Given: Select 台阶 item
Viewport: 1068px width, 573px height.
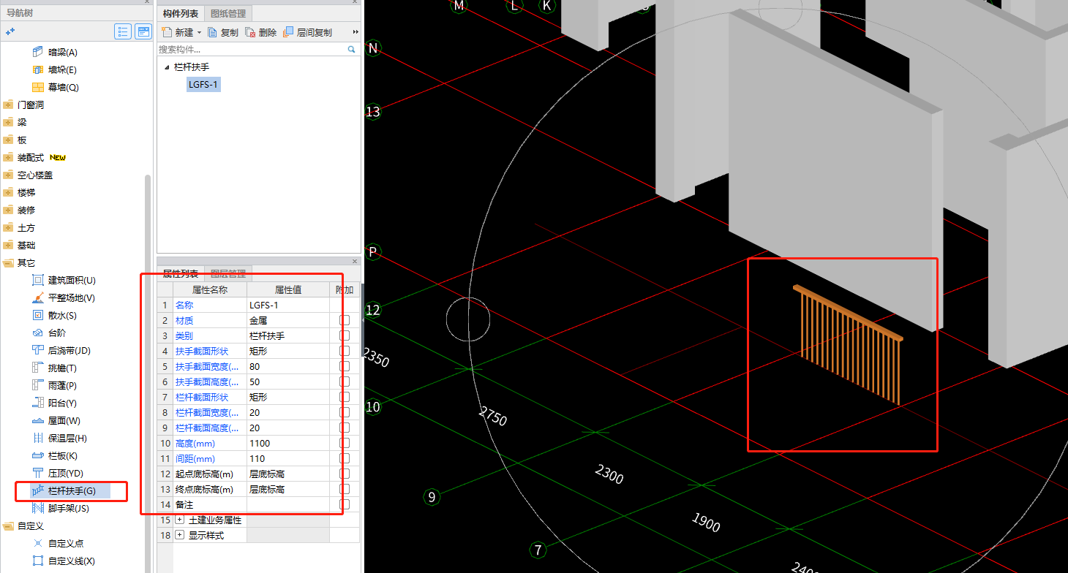Looking at the screenshot, I should pos(56,333).
